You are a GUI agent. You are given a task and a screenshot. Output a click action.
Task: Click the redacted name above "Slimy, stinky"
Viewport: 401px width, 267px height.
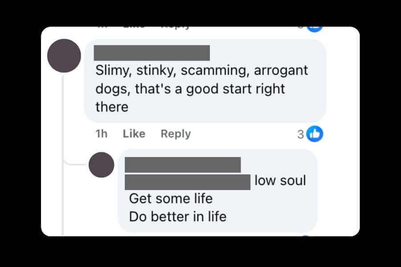pyautogui.click(x=151, y=53)
